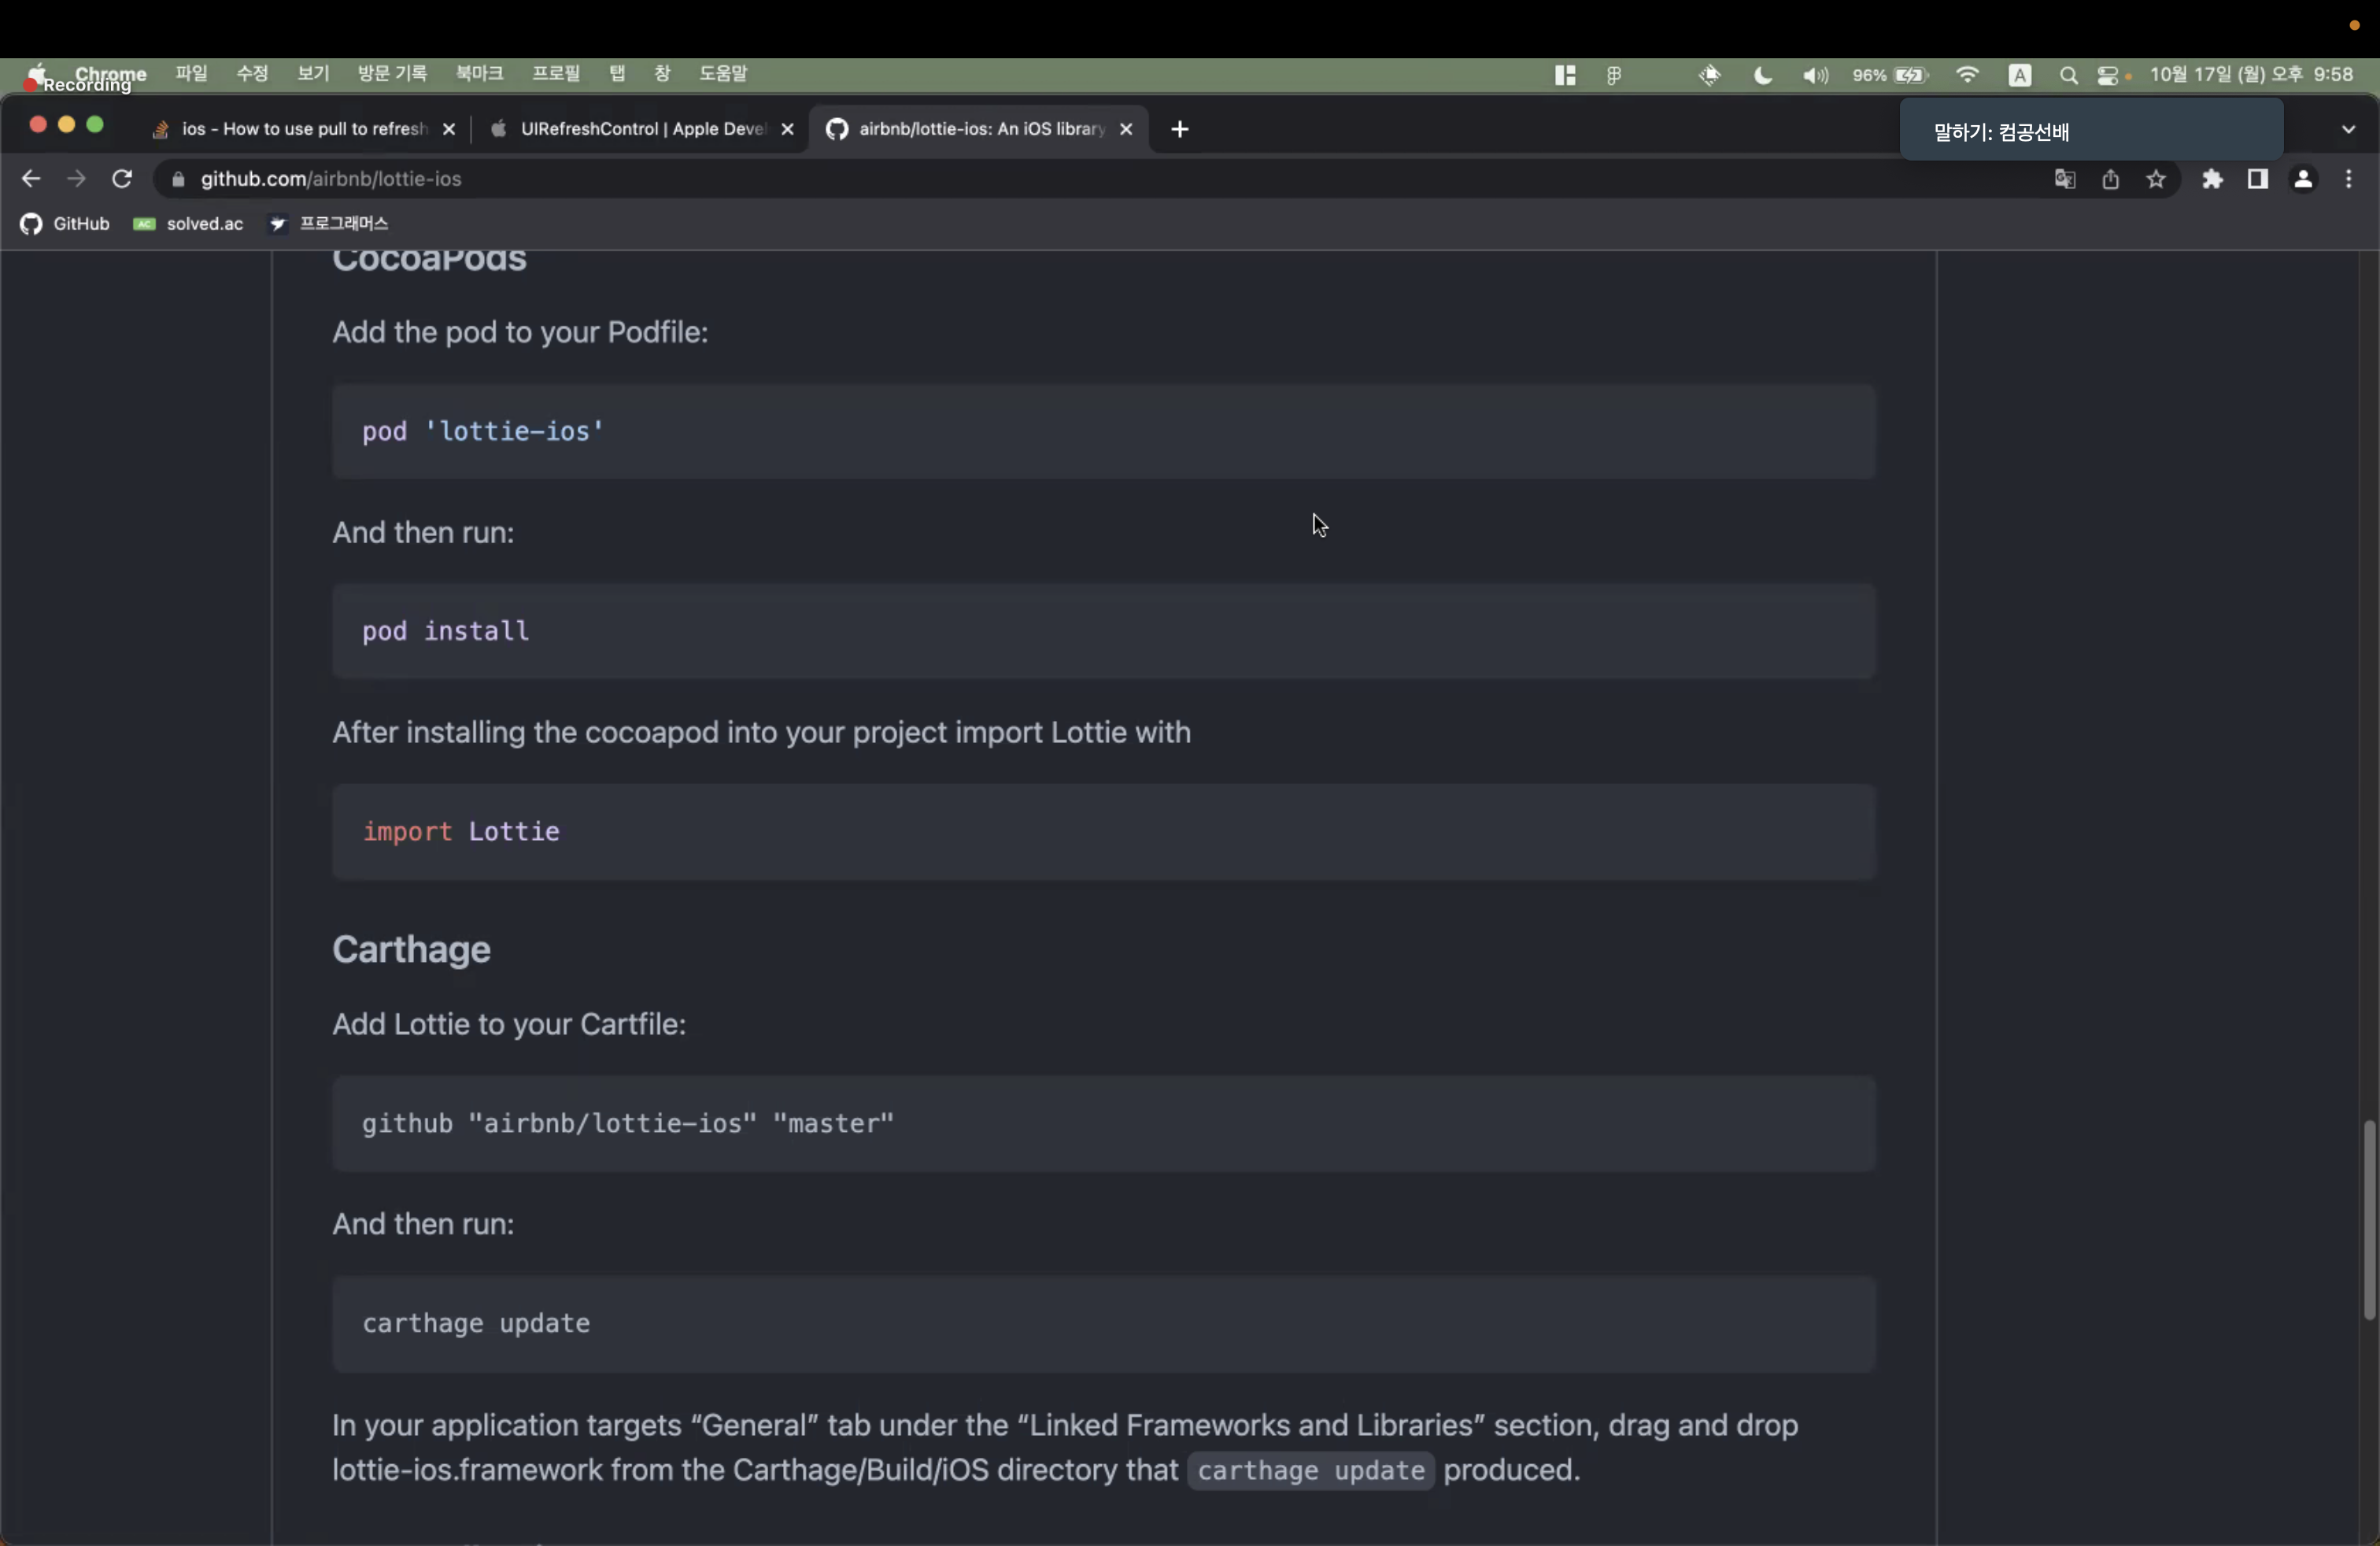2380x1546 pixels.
Task: Open the window tiling icon in menu bar
Action: coord(1565,75)
